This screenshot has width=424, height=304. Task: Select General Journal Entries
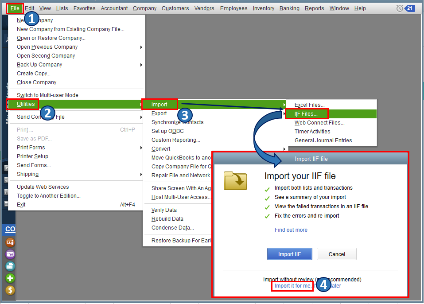(325, 140)
